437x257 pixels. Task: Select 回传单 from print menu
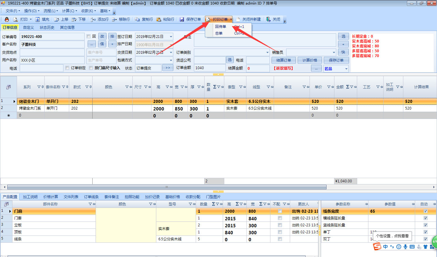click(221, 27)
